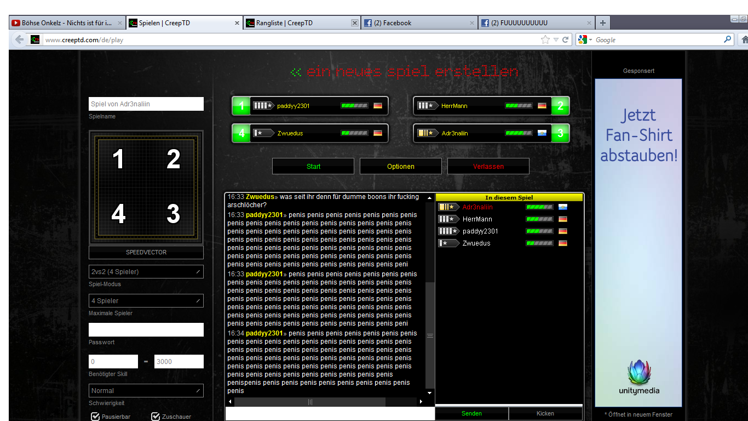This screenshot has height=421, width=748.
Task: Click green slot number 1 button
Action: (x=241, y=106)
